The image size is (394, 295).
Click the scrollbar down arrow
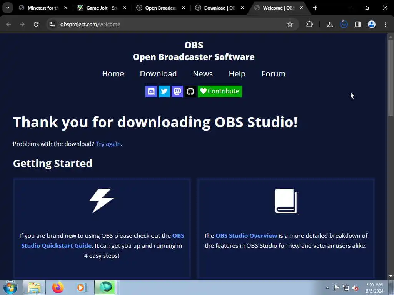point(391,276)
